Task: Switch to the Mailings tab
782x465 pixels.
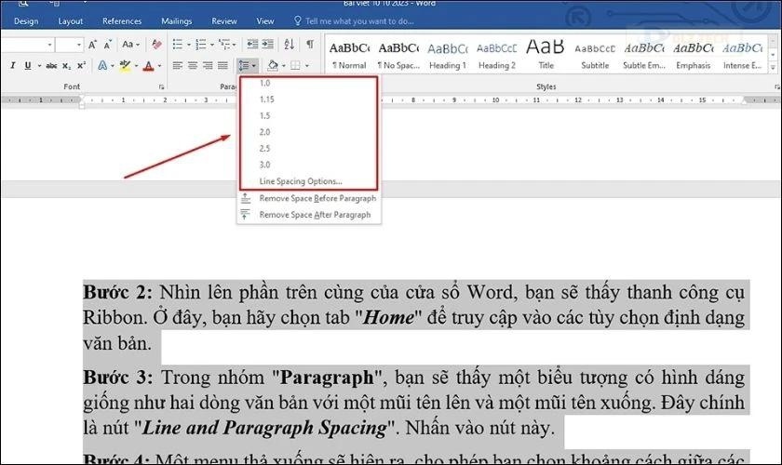Action: click(x=177, y=21)
